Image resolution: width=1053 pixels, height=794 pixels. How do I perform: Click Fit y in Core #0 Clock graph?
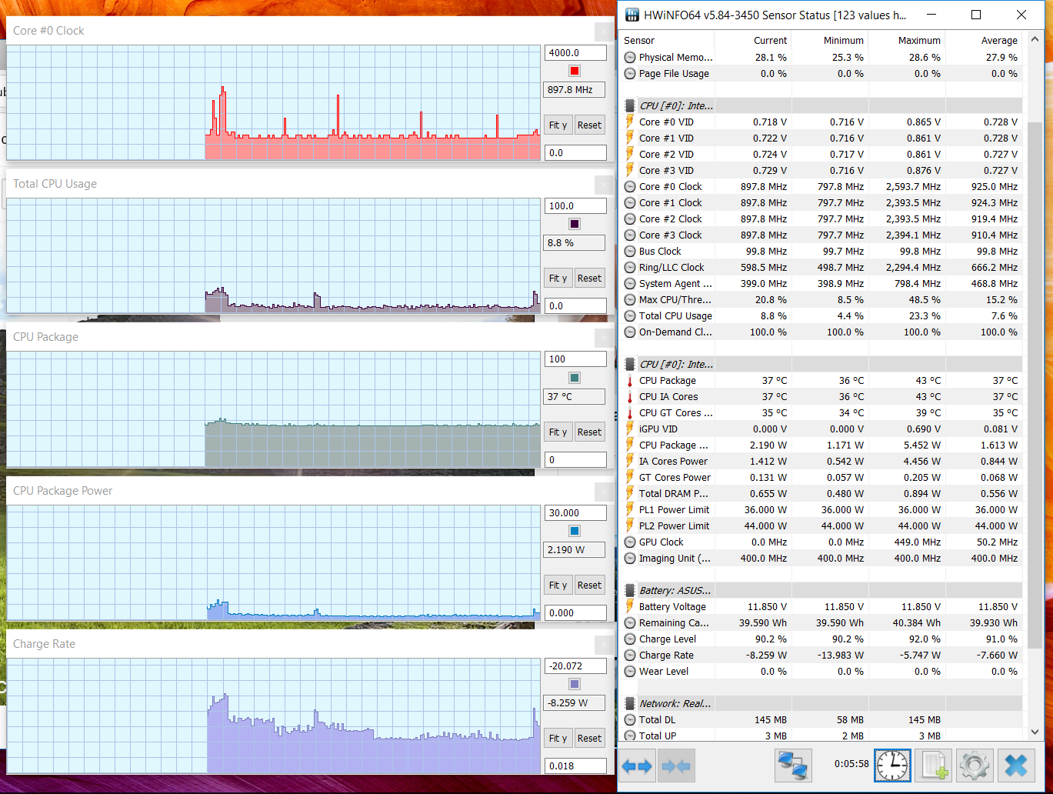click(x=558, y=125)
